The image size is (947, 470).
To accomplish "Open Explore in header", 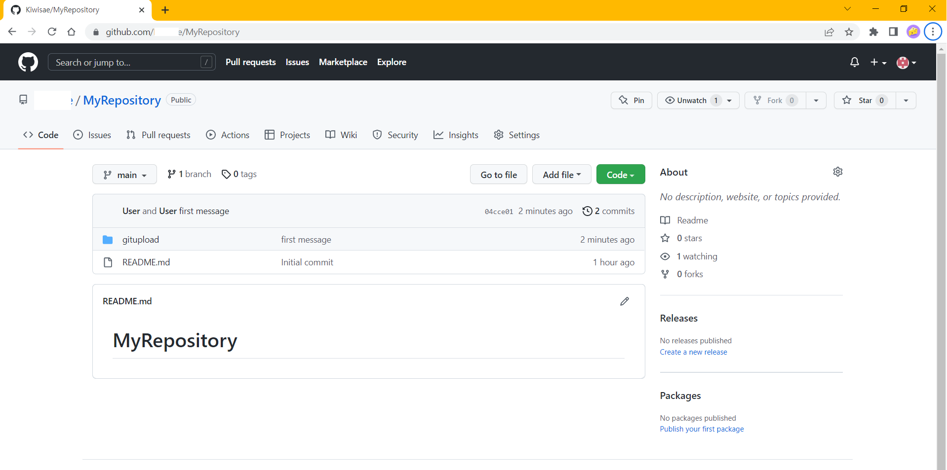I will click(392, 62).
